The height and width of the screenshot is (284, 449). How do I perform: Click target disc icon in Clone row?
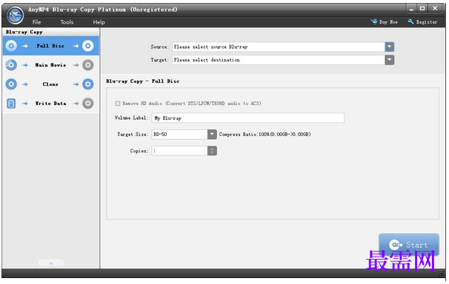pos(88,84)
